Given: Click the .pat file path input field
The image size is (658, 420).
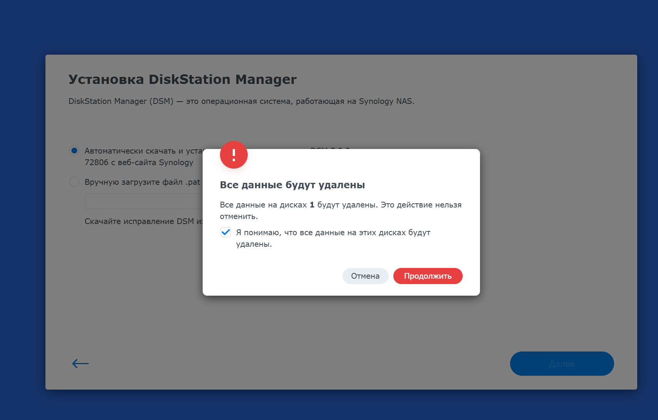Looking at the screenshot, I should click(x=144, y=201).
